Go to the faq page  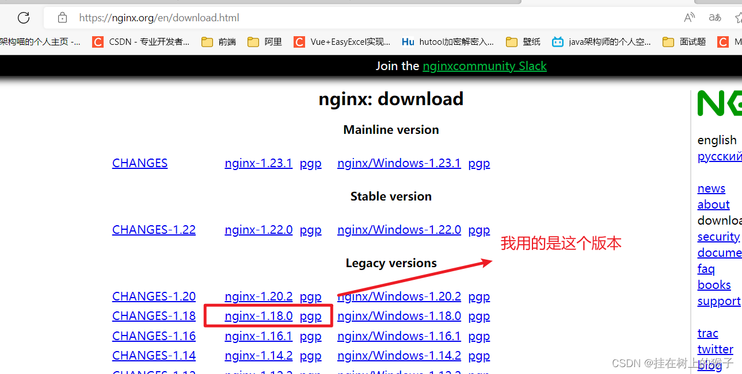pyautogui.click(x=706, y=269)
